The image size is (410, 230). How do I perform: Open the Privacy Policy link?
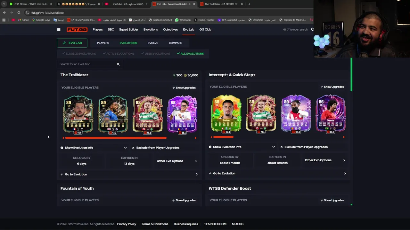pos(127,224)
